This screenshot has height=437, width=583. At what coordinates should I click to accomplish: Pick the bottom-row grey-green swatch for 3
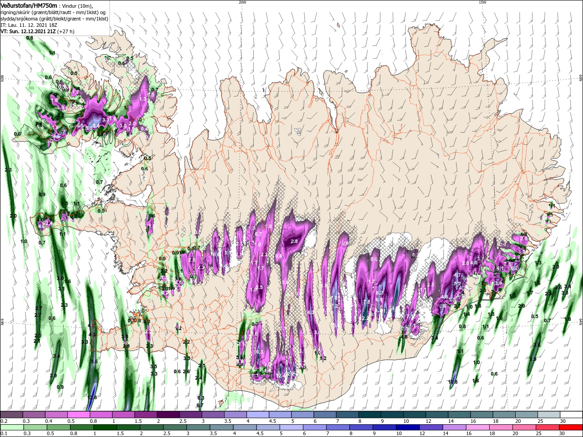[199, 427]
